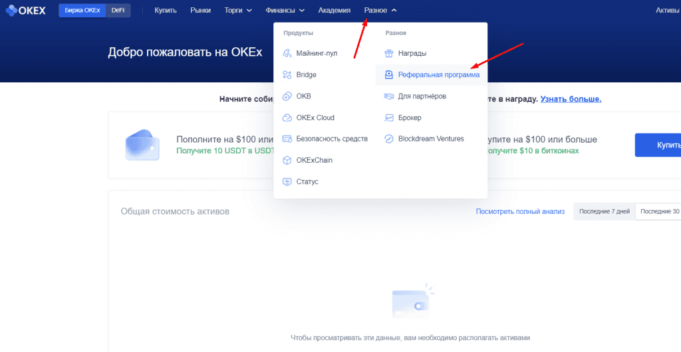Click the Продукты column header
681x352 pixels.
[x=299, y=33]
